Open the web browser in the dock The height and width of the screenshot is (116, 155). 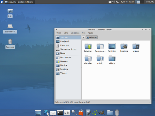coord(47,112)
